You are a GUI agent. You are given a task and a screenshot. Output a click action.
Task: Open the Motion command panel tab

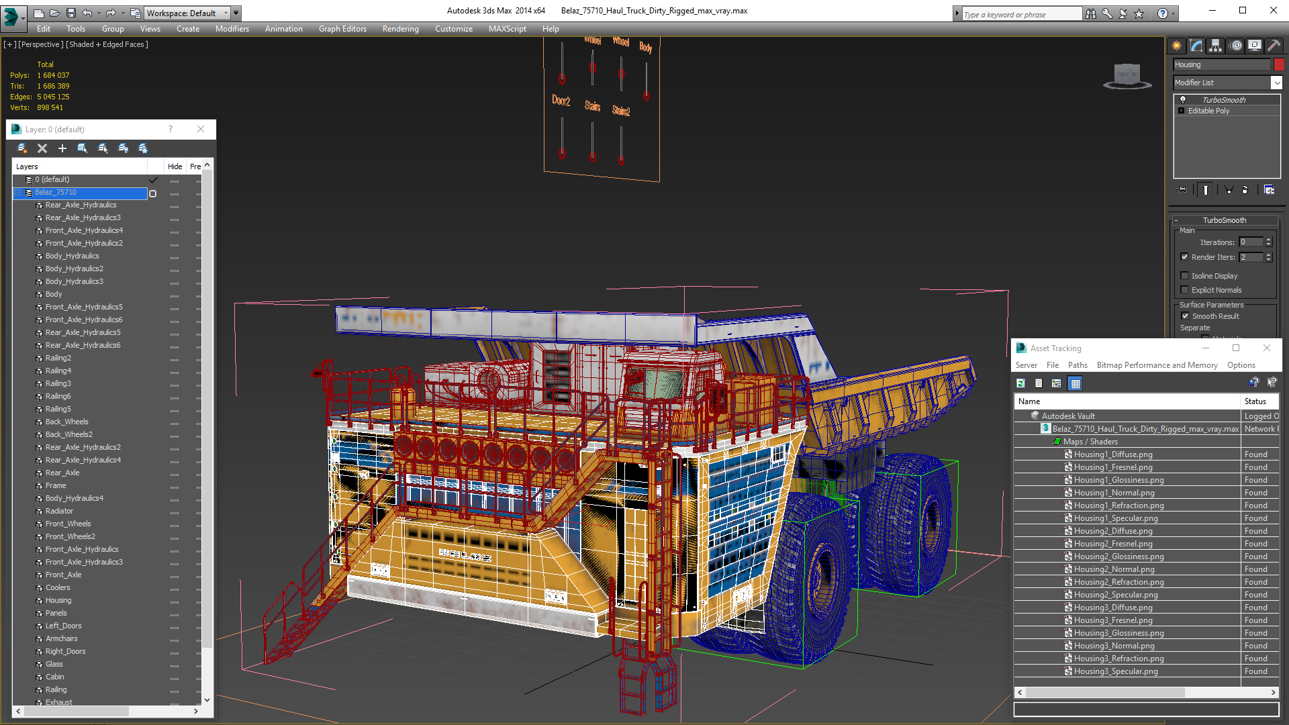(1236, 46)
